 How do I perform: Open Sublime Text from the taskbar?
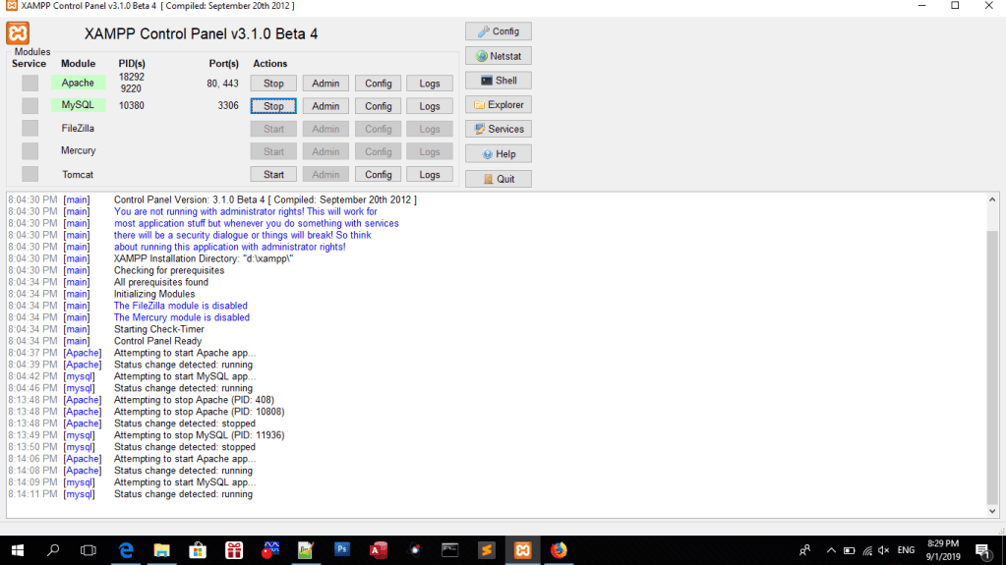(x=487, y=550)
